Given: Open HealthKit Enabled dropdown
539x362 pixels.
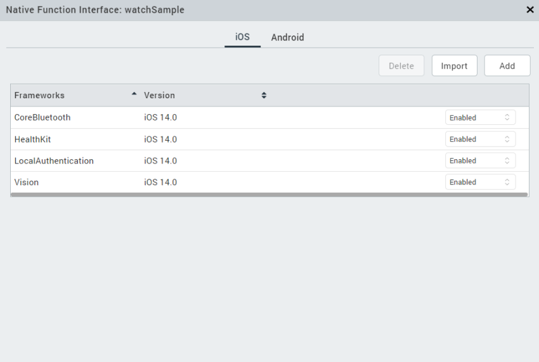Looking at the screenshot, I should [x=480, y=139].
